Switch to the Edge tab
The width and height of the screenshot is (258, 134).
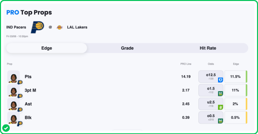pos(47,48)
